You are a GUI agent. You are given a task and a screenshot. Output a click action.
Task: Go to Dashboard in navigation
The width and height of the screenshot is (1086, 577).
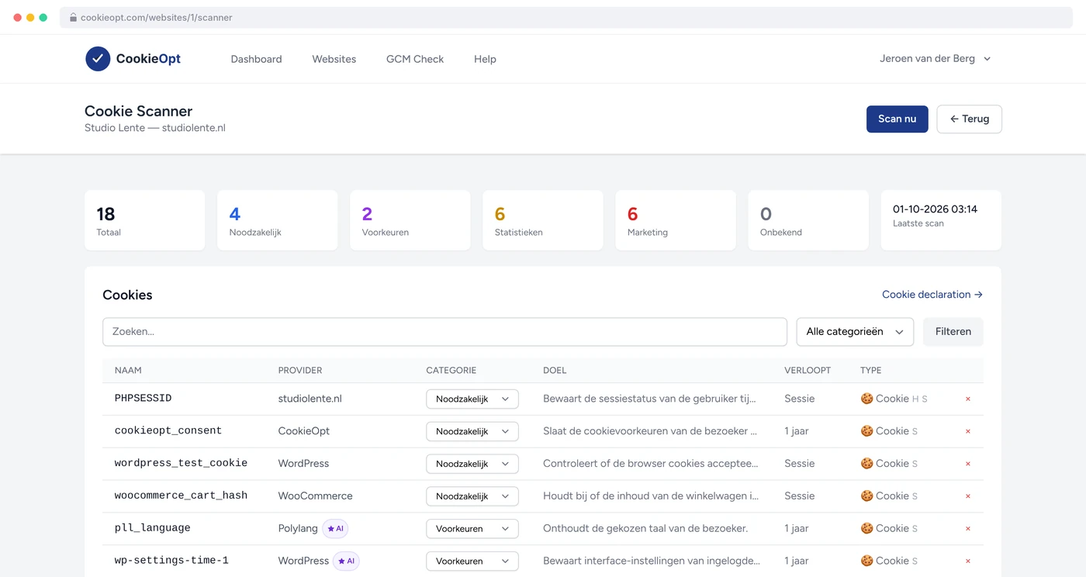(256, 59)
